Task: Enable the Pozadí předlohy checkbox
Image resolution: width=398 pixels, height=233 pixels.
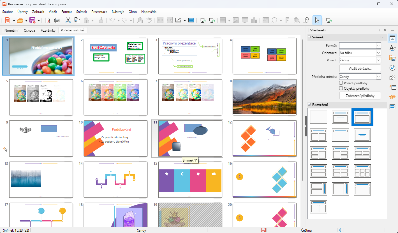Action: point(341,83)
